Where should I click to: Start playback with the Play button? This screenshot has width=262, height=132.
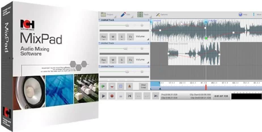pos(103,96)
